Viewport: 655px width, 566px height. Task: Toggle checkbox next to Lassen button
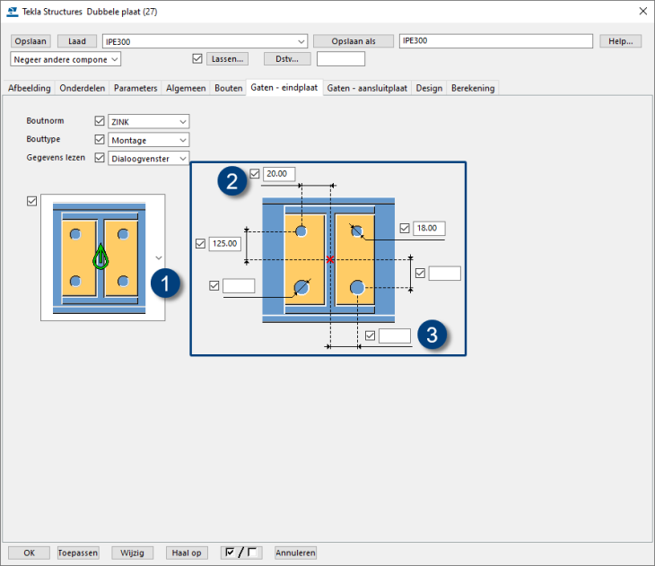197,59
